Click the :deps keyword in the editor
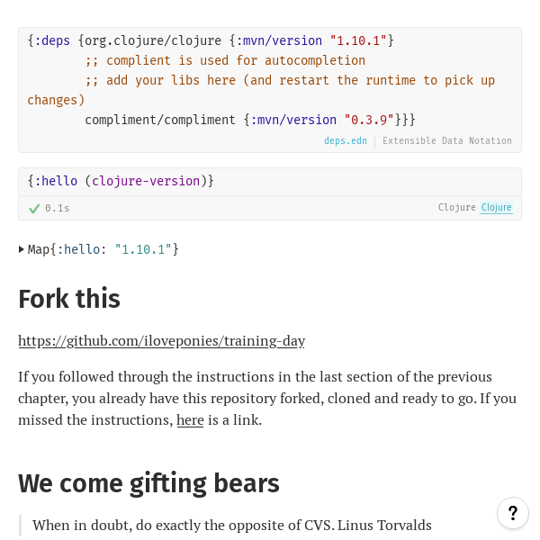The width and height of the screenshot is (540, 540). [x=52, y=40]
